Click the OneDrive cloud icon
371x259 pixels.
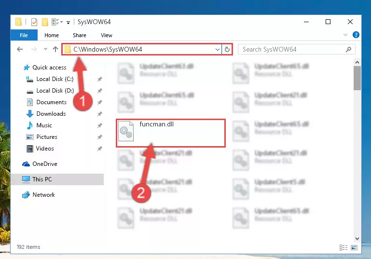pyautogui.click(x=26, y=164)
